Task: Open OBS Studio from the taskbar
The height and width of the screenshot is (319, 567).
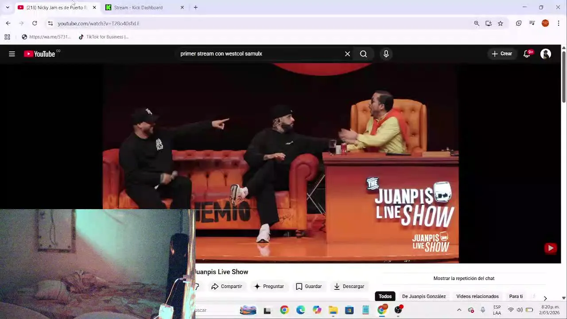Action: (x=398, y=310)
